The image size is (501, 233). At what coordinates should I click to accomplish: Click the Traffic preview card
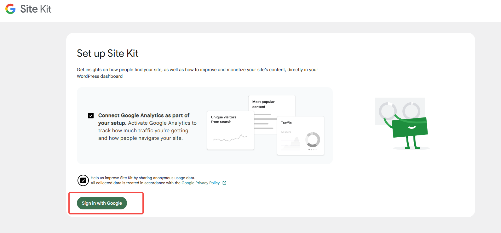pyautogui.click(x=301, y=136)
